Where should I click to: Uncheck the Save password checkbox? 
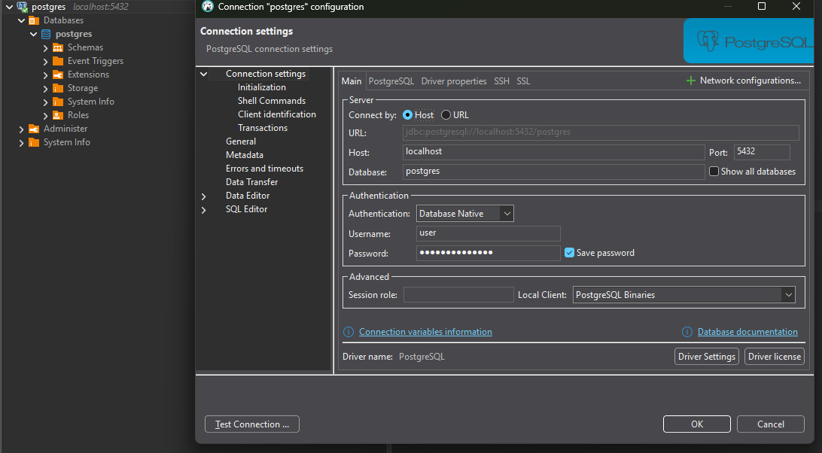pos(570,253)
